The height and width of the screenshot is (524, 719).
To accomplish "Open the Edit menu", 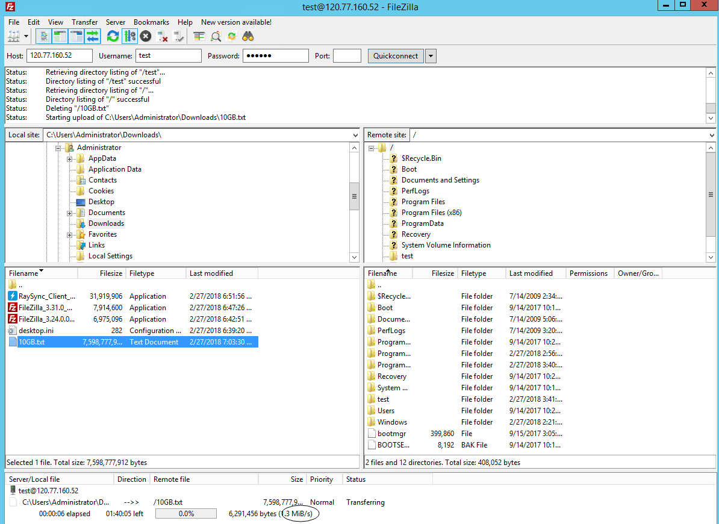I will click(x=34, y=22).
